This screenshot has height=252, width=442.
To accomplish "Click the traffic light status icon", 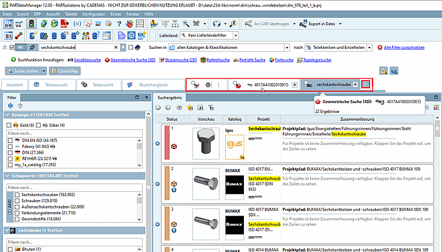I will [x=31, y=24].
